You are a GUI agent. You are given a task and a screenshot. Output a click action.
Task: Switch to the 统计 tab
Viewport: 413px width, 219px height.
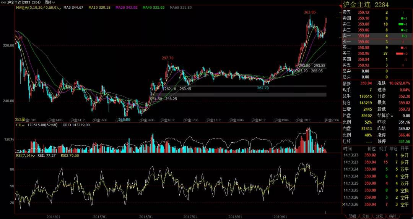[x=392, y=216]
